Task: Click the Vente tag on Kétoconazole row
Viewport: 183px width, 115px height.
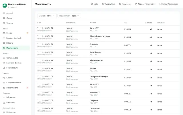Action: pyautogui.click(x=69, y=60)
